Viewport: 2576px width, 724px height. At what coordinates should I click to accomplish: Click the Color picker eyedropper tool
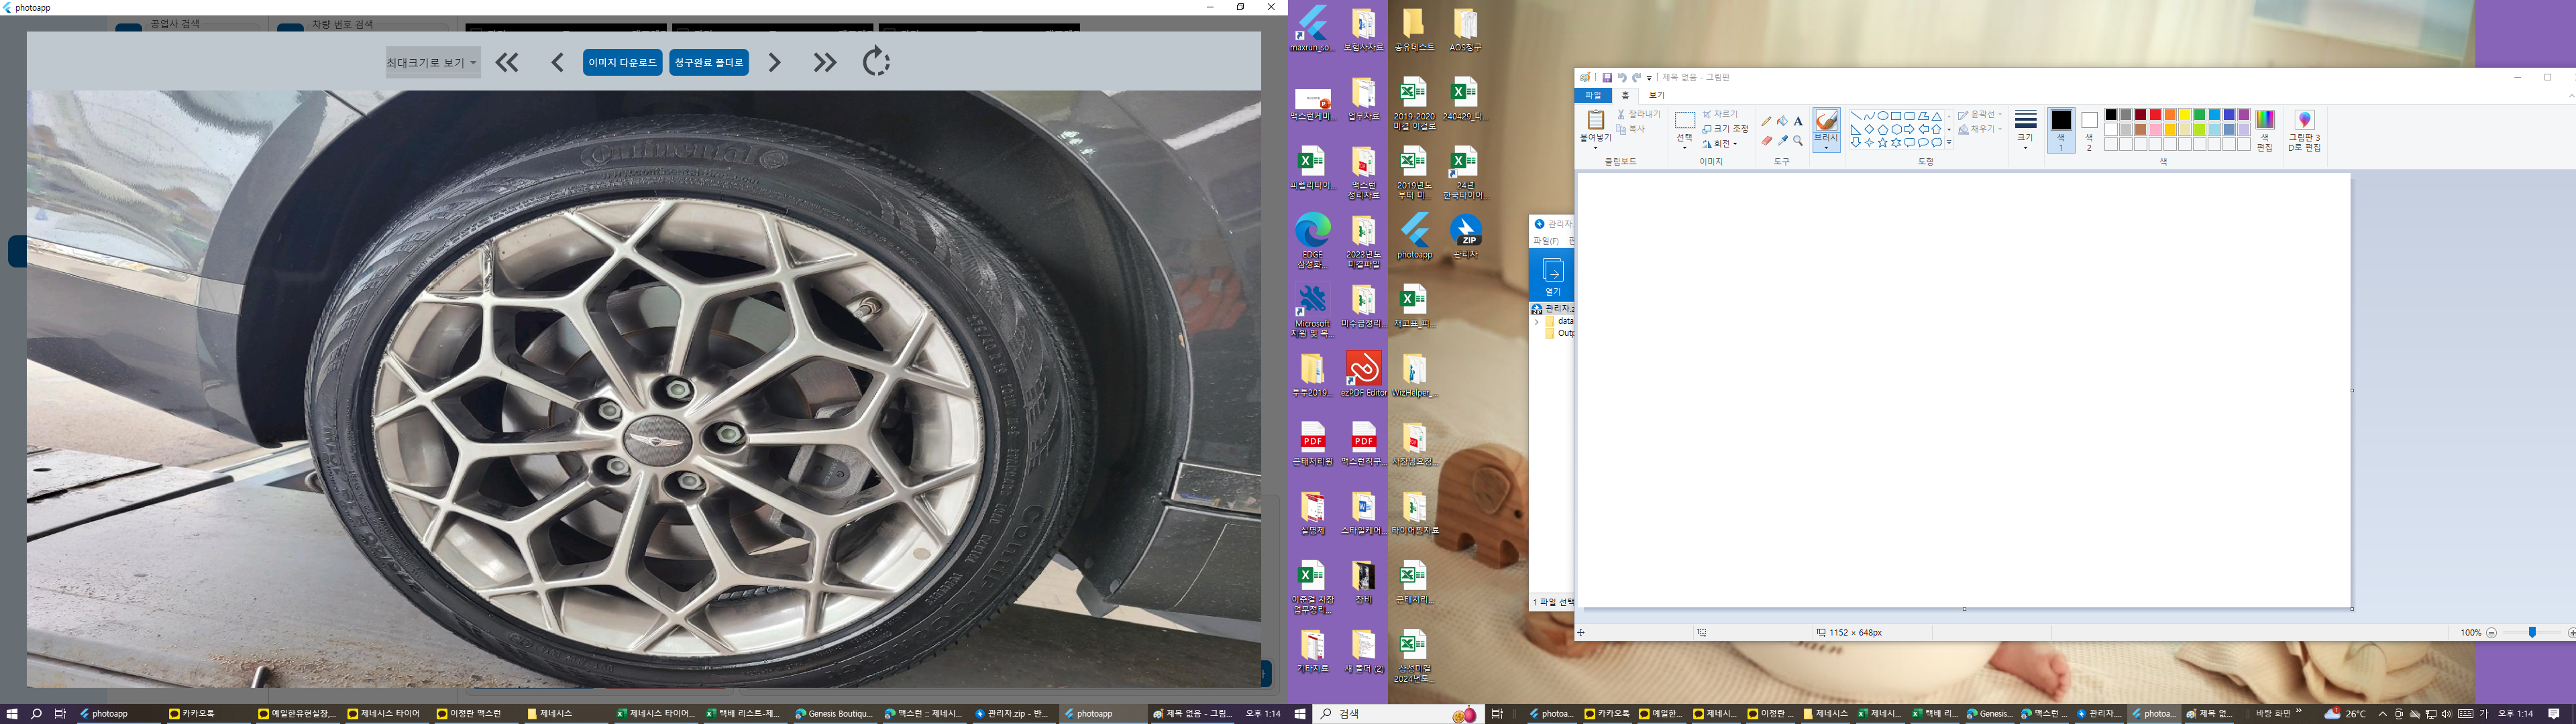[x=1782, y=141]
